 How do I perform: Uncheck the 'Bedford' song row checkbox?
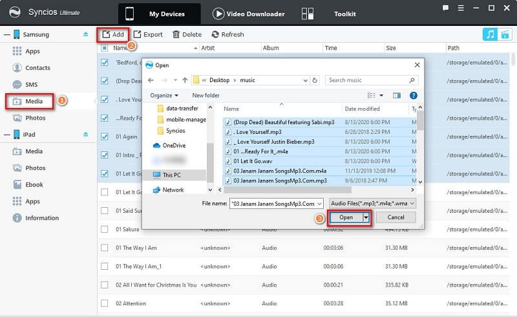(x=105, y=62)
